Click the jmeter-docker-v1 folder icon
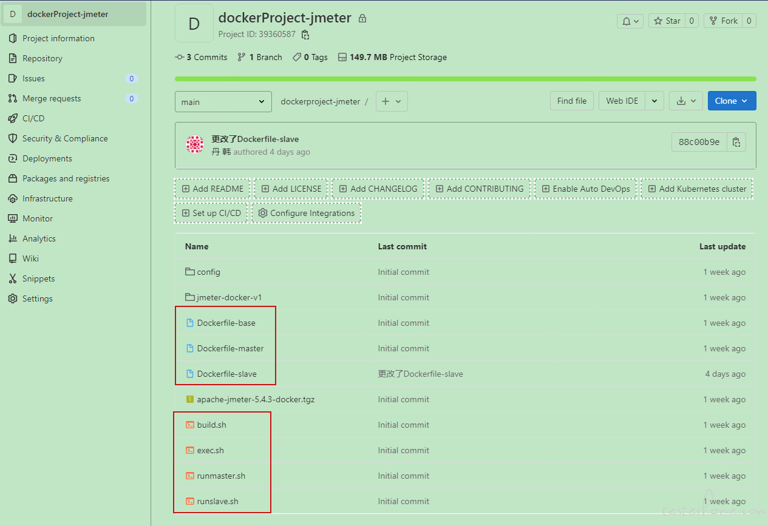Image resolution: width=768 pixels, height=526 pixels. tap(189, 297)
